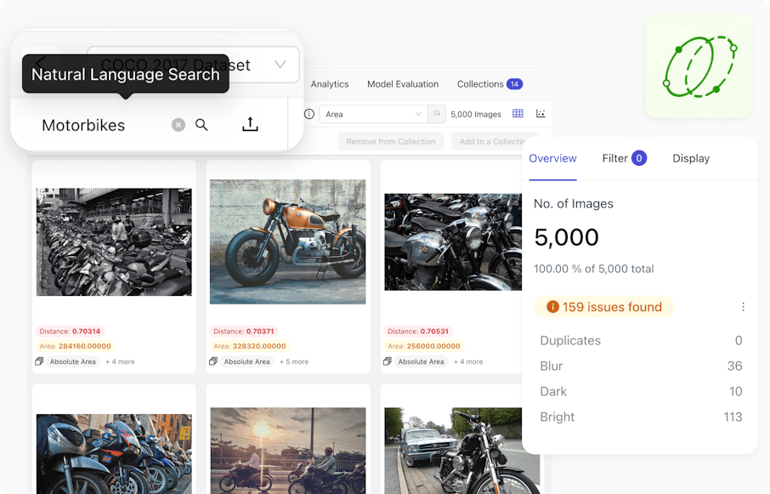
Task: Open the orange BMW motorcycle thumbnail
Action: (288, 241)
